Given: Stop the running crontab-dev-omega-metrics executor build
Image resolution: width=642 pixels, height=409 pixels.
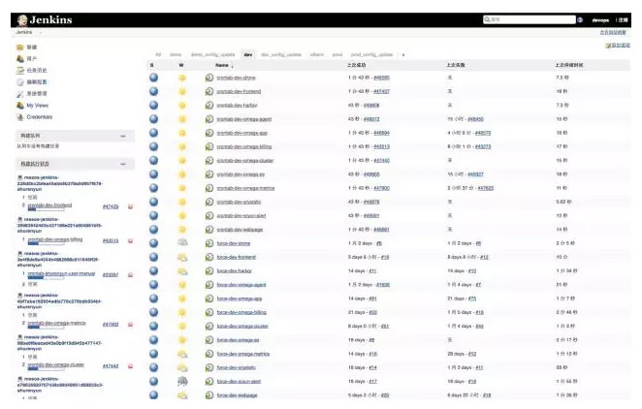Looking at the screenshot, I should click(131, 325).
